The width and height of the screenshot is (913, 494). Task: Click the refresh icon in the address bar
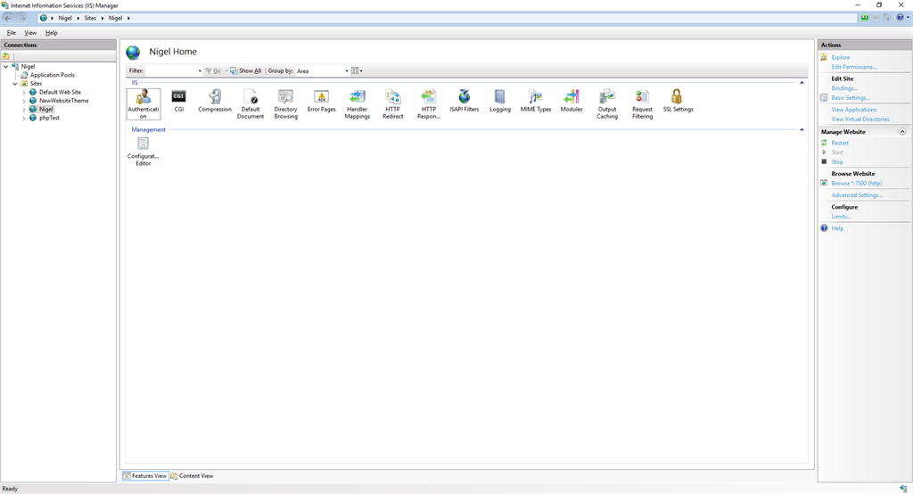[865, 18]
